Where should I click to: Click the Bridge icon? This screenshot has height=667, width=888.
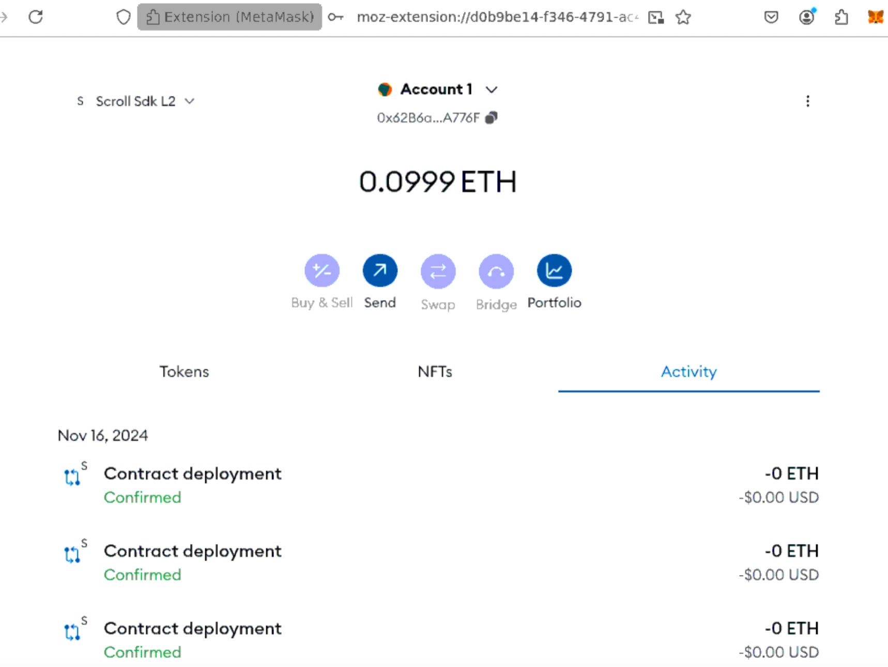[496, 271]
